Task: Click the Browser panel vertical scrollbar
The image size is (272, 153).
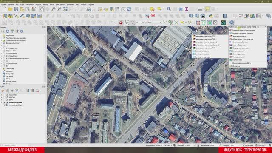Action: tap(45, 59)
